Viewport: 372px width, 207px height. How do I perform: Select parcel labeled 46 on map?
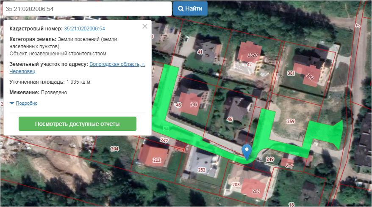(230, 119)
